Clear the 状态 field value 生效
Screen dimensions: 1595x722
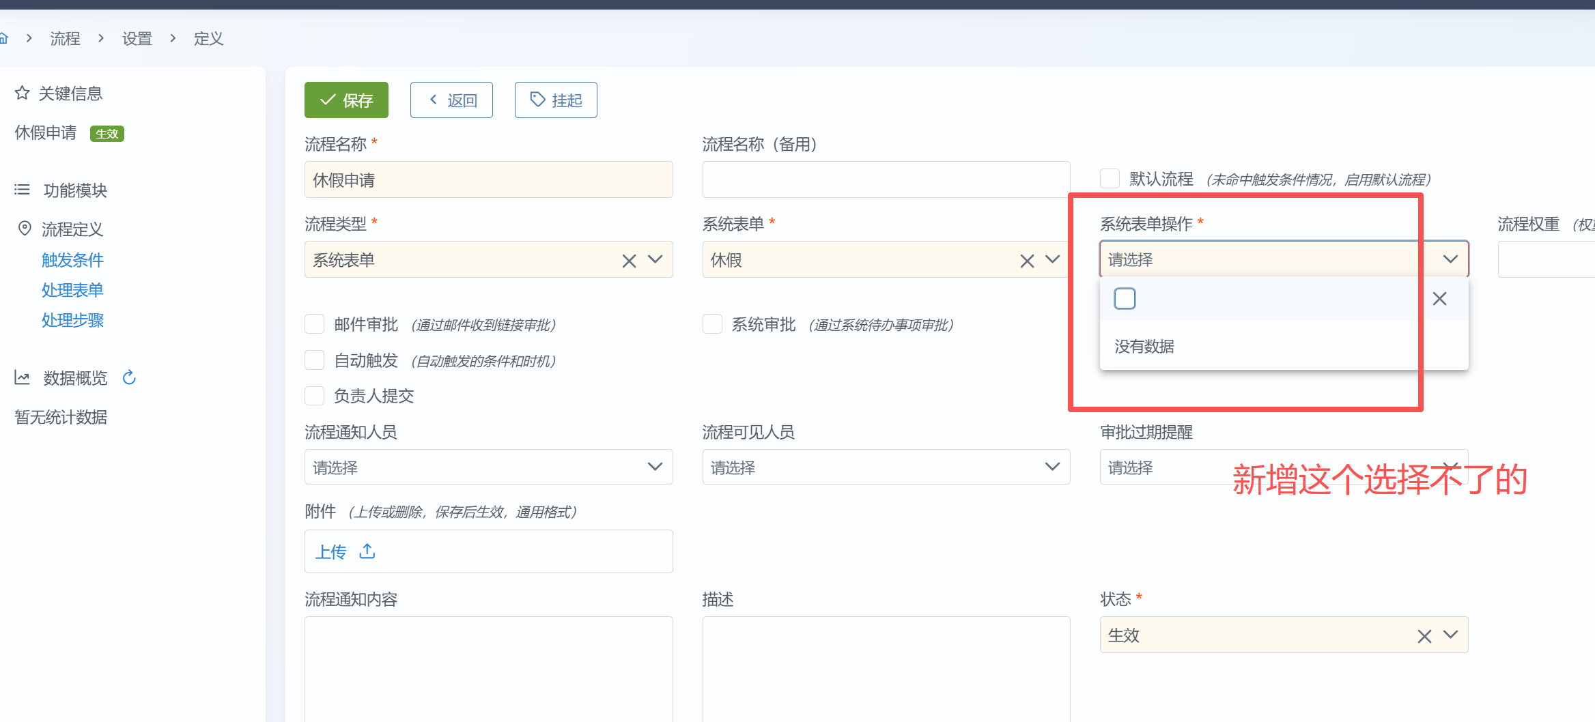[1424, 636]
